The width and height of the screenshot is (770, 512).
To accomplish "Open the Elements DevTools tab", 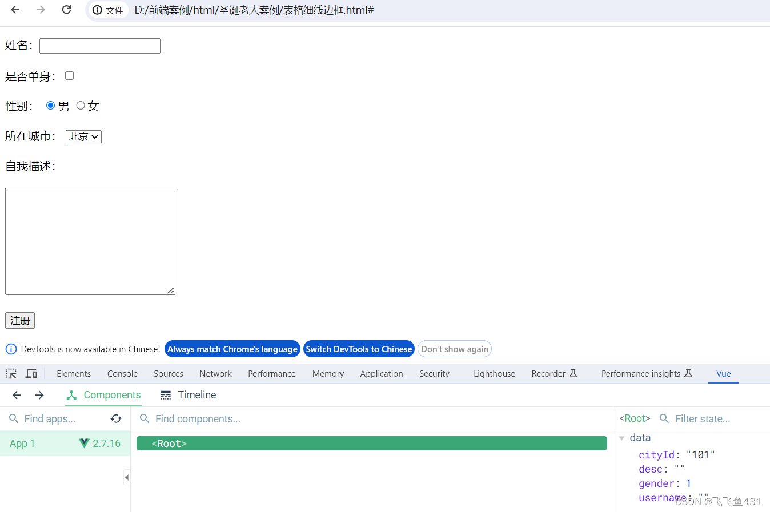I will click(x=74, y=374).
